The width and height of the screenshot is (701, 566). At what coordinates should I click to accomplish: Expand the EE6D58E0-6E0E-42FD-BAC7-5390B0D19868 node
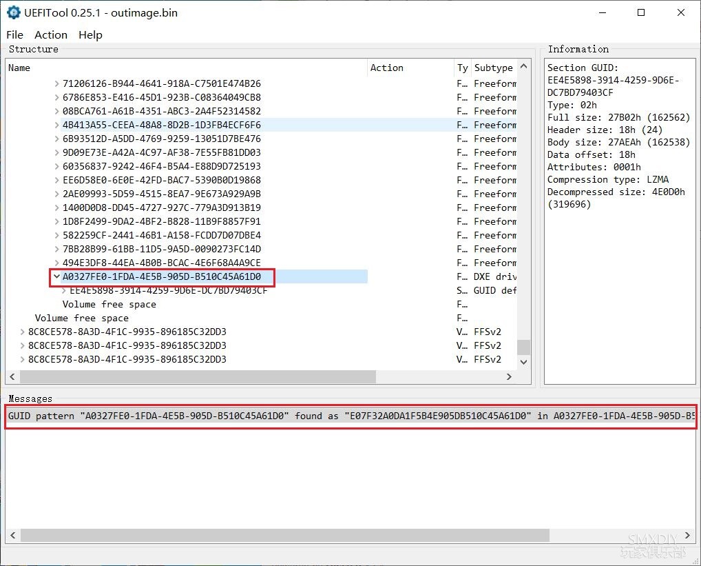tap(56, 181)
